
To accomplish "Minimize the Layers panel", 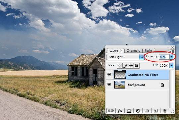I will coord(168,48).
